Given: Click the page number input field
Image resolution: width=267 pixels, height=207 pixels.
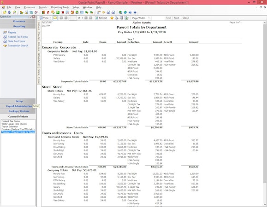Looking at the screenshot, I should point(73,18).
